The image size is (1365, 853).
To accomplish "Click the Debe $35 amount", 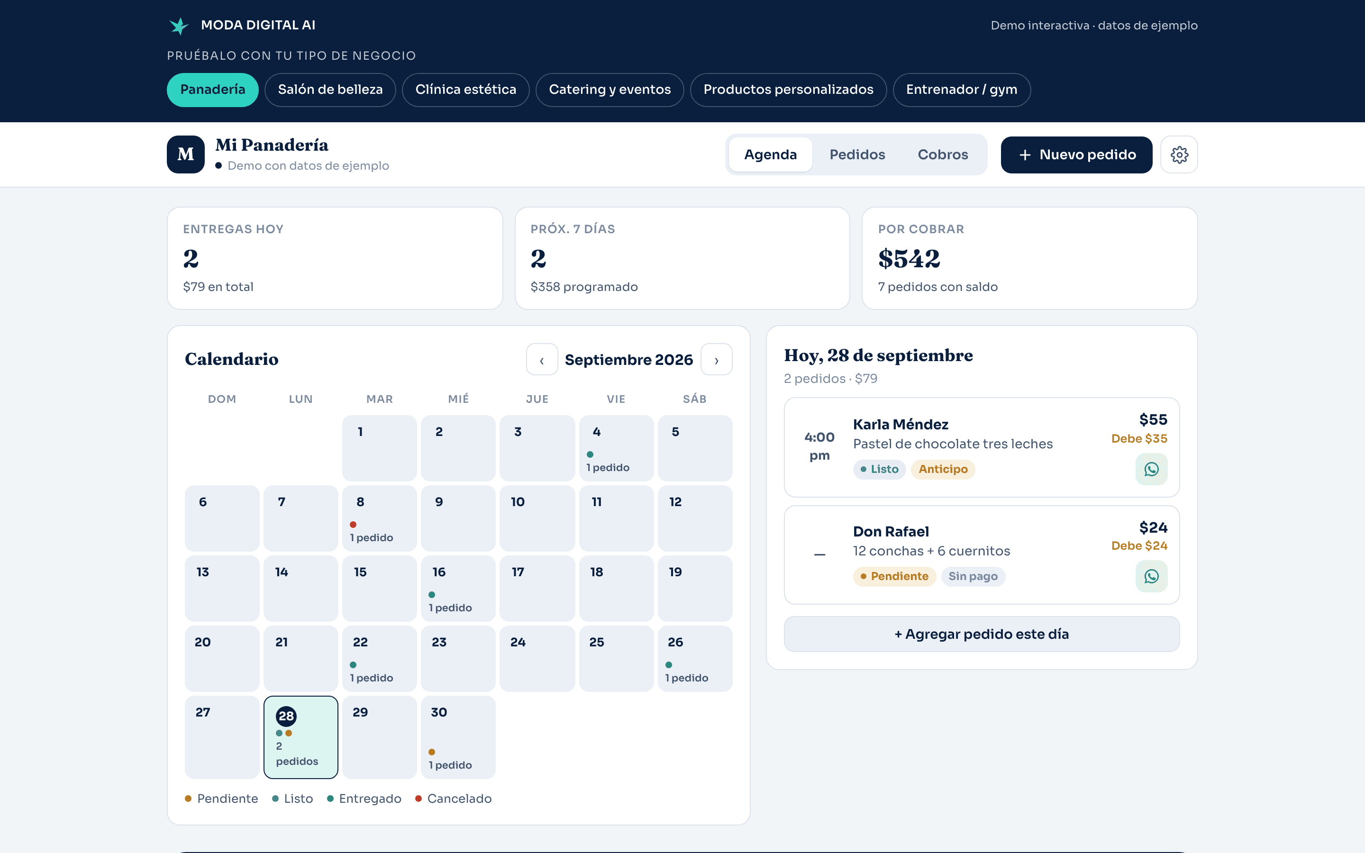I will pos(1139,438).
